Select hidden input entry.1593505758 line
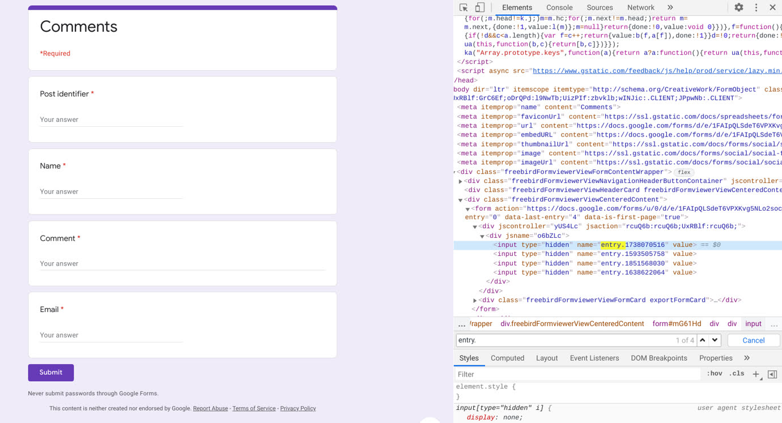This screenshot has height=423, width=782. click(x=594, y=254)
